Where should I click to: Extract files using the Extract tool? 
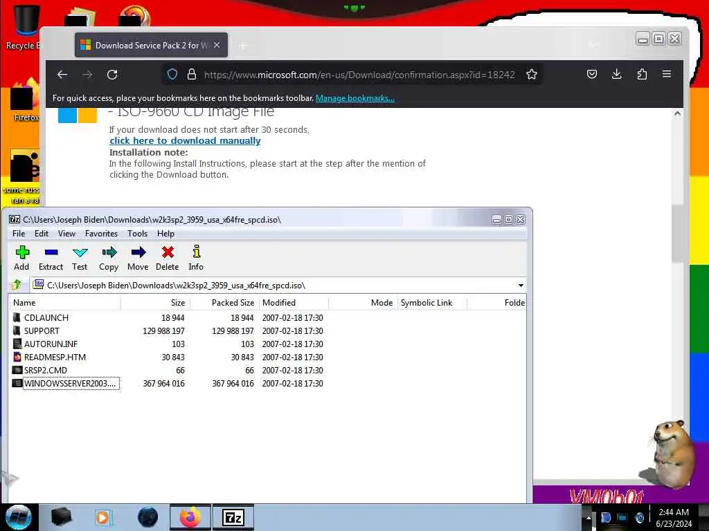[51, 259]
